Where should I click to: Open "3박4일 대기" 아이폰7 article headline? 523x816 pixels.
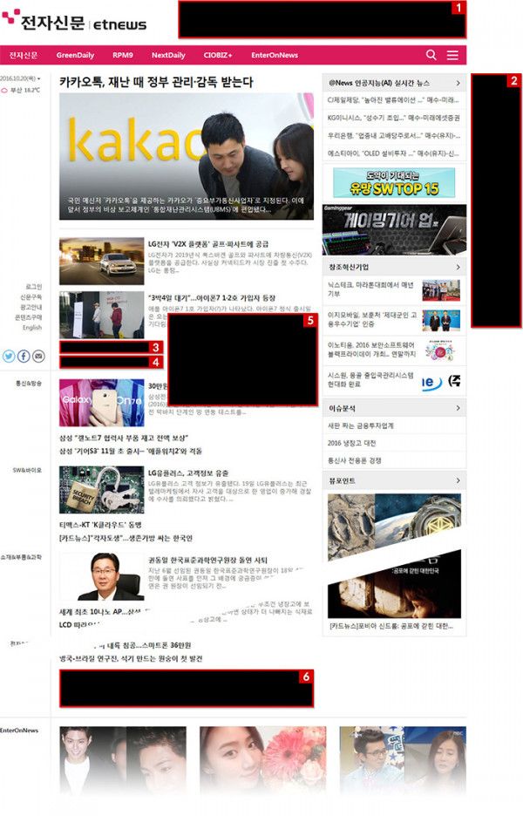(x=212, y=297)
